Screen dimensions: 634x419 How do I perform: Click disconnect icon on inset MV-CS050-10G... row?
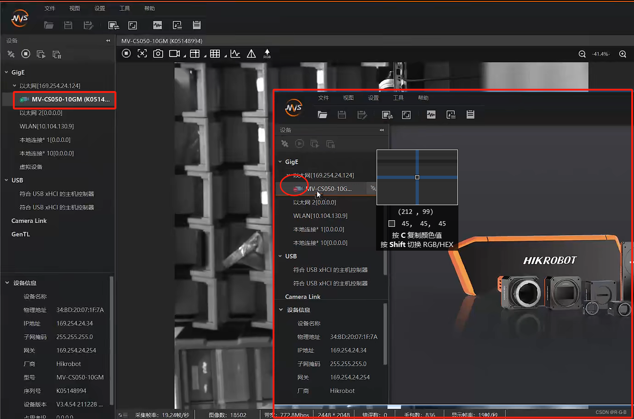tap(373, 188)
